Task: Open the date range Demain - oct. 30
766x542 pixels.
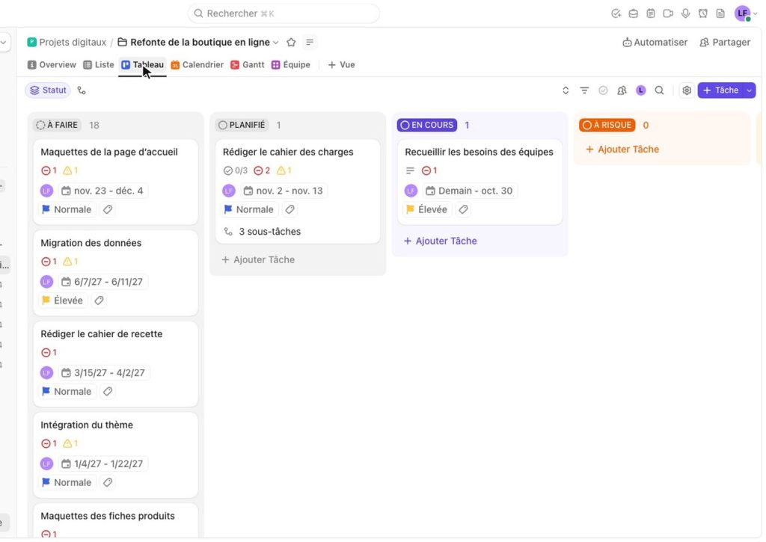Action: pyautogui.click(x=470, y=191)
